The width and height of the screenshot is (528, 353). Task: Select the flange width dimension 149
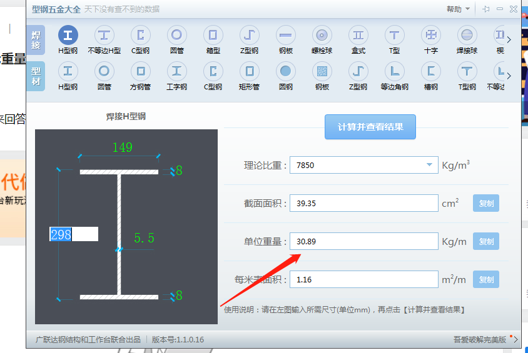[122, 147]
